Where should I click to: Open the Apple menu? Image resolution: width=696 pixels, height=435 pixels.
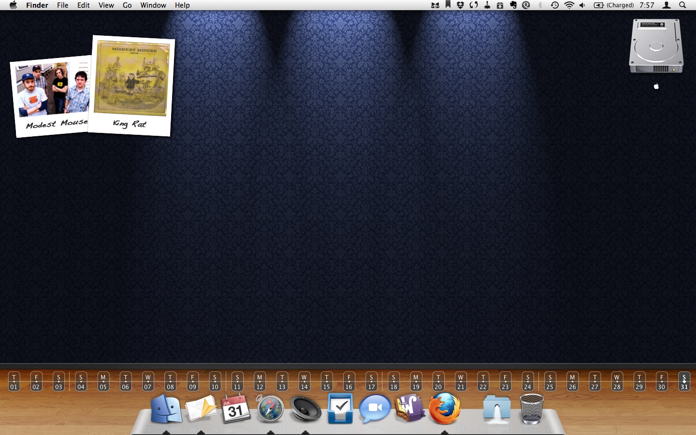click(x=13, y=5)
